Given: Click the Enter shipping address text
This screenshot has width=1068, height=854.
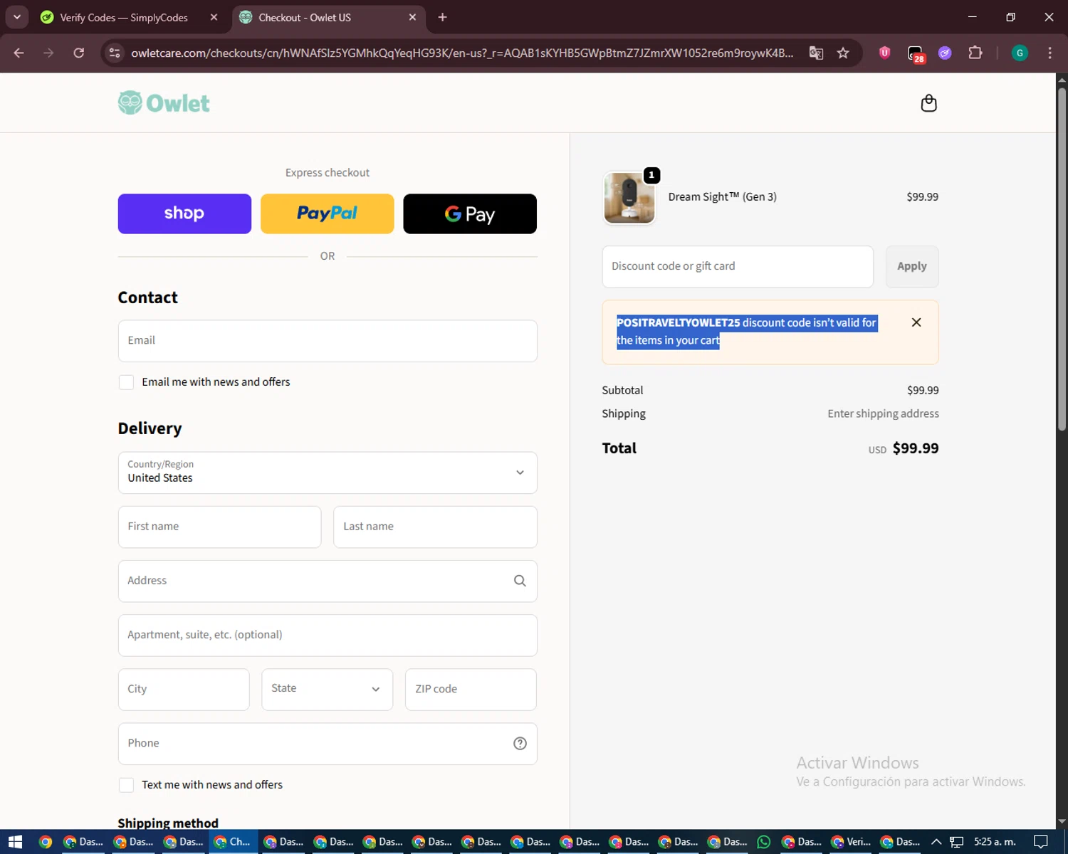Looking at the screenshot, I should click(x=883, y=413).
